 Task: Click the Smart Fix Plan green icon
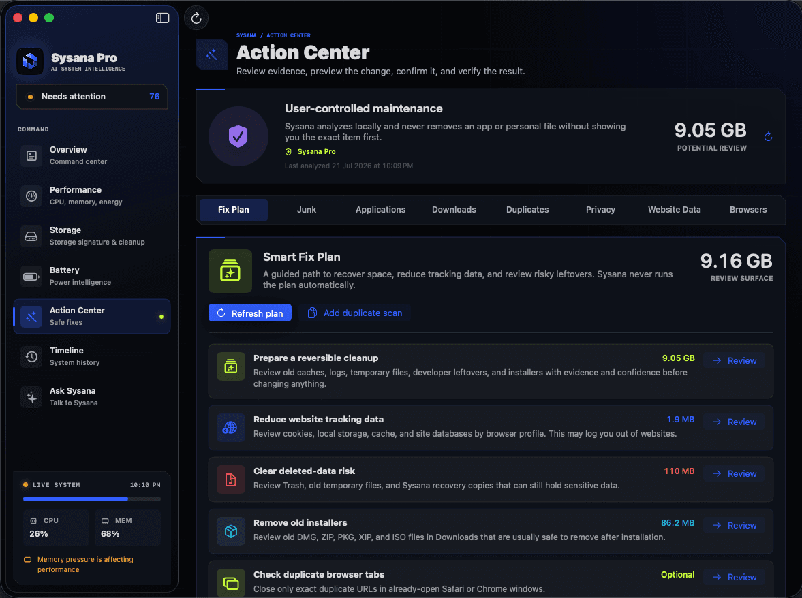pos(230,271)
